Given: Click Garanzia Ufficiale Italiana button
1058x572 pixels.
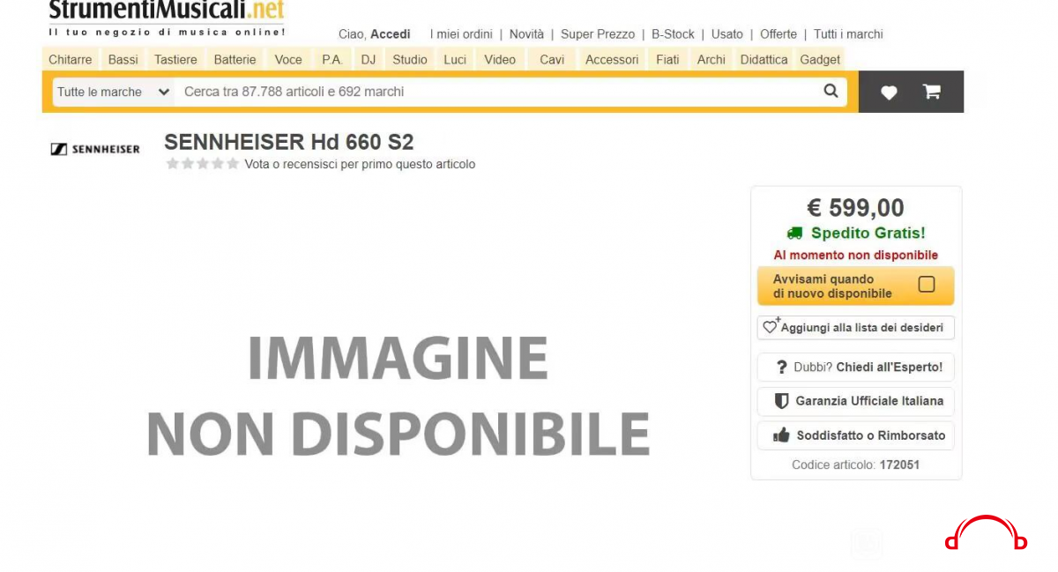Looking at the screenshot, I should coord(855,401).
